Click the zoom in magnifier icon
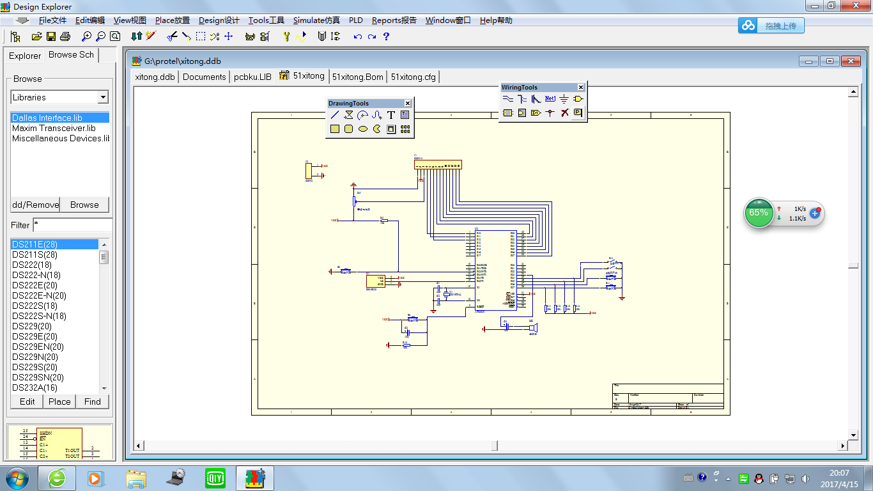Screen dimensions: 873x491 point(86,36)
